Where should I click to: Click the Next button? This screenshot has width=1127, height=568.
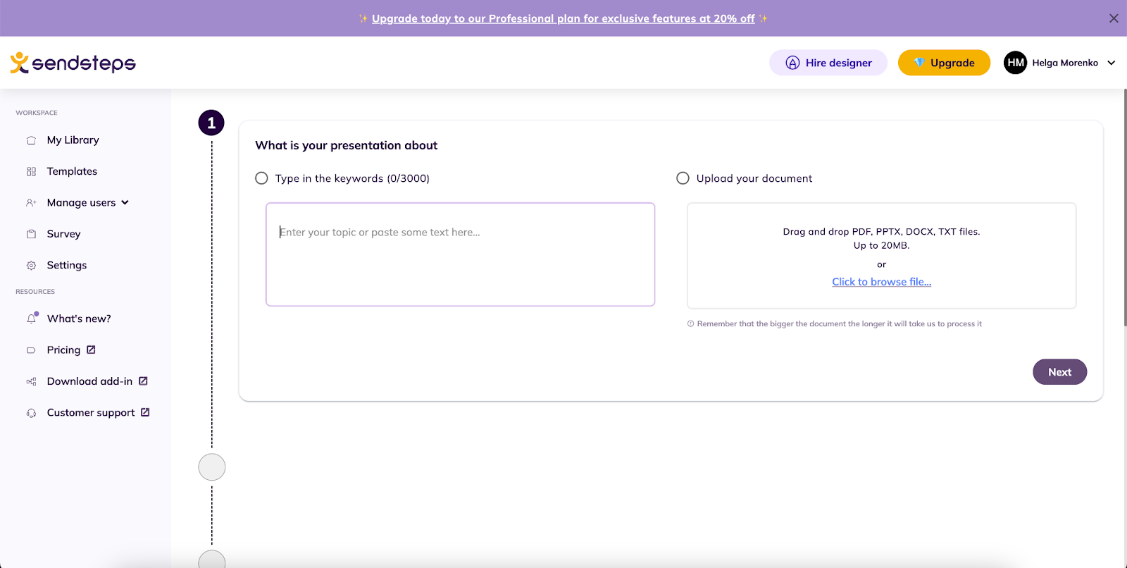1059,372
